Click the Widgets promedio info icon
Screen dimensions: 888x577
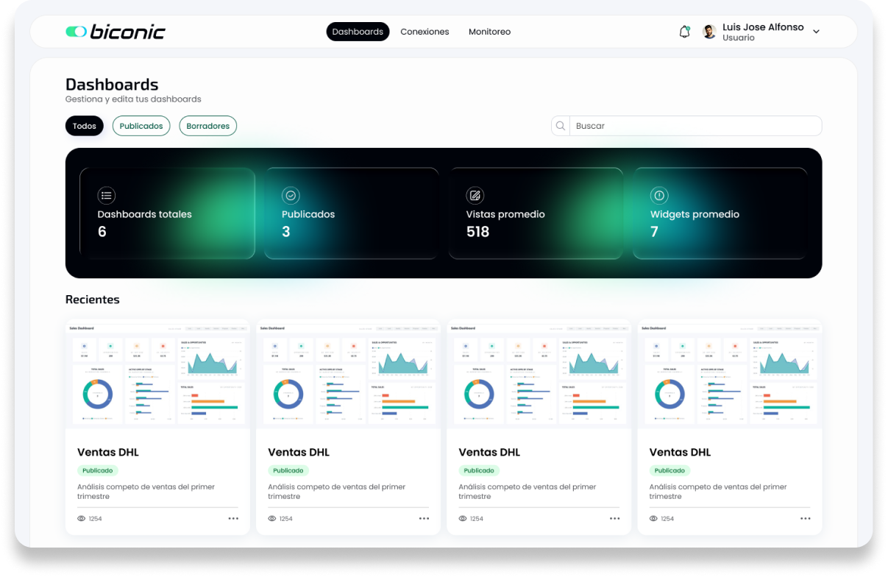point(659,196)
